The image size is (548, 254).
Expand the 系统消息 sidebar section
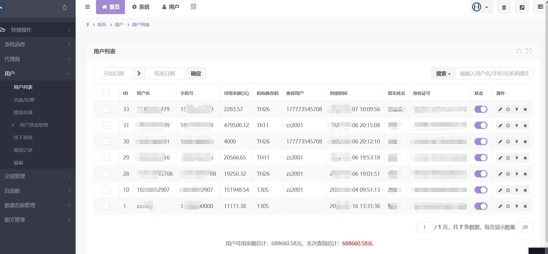coord(38,44)
